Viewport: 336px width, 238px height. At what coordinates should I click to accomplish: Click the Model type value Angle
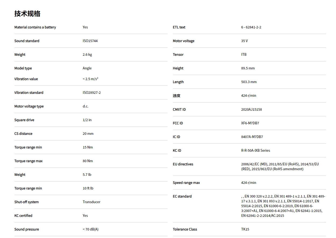pos(87,68)
